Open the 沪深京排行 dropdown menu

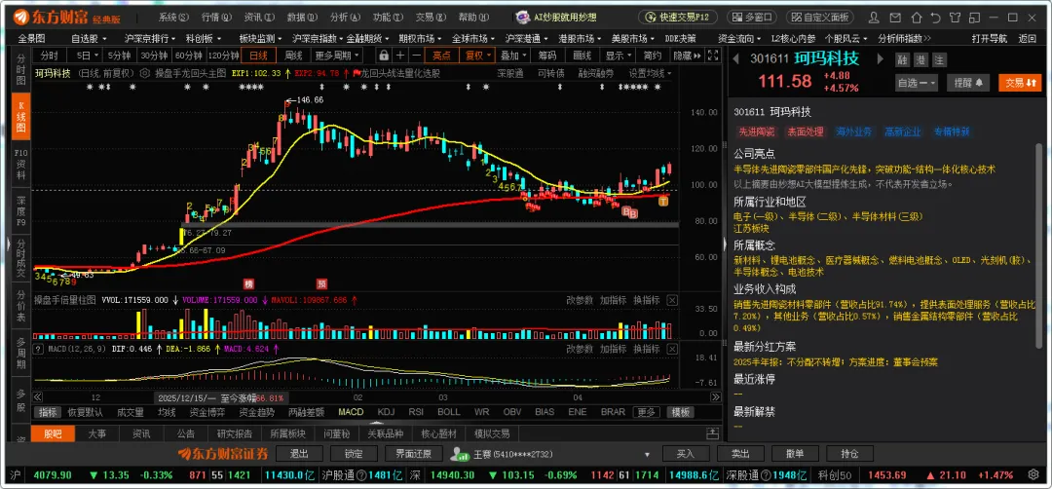point(150,38)
